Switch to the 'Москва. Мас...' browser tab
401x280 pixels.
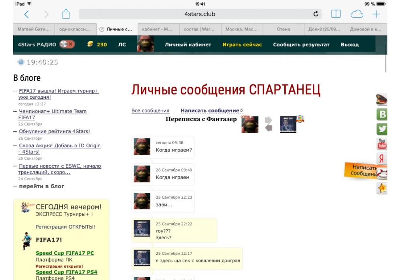242,29
